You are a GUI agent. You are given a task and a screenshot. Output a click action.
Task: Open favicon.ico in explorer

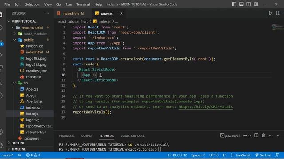[32, 46]
